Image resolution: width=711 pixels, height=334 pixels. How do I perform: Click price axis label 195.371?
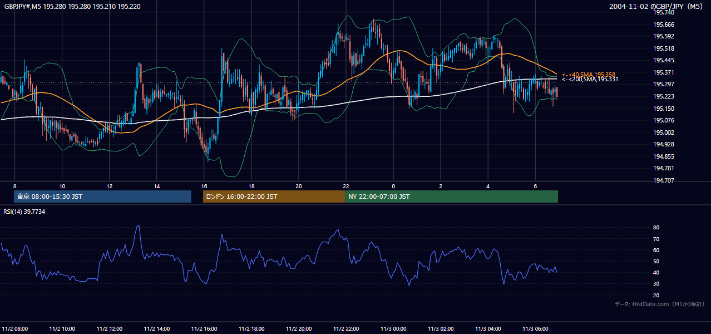tap(664, 72)
